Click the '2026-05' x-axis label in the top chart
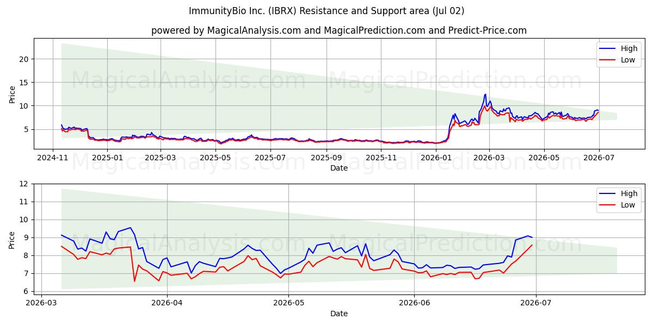This screenshot has width=653, height=326. 544,158
